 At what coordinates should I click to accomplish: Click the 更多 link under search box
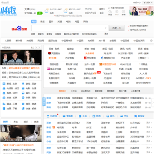107,34
